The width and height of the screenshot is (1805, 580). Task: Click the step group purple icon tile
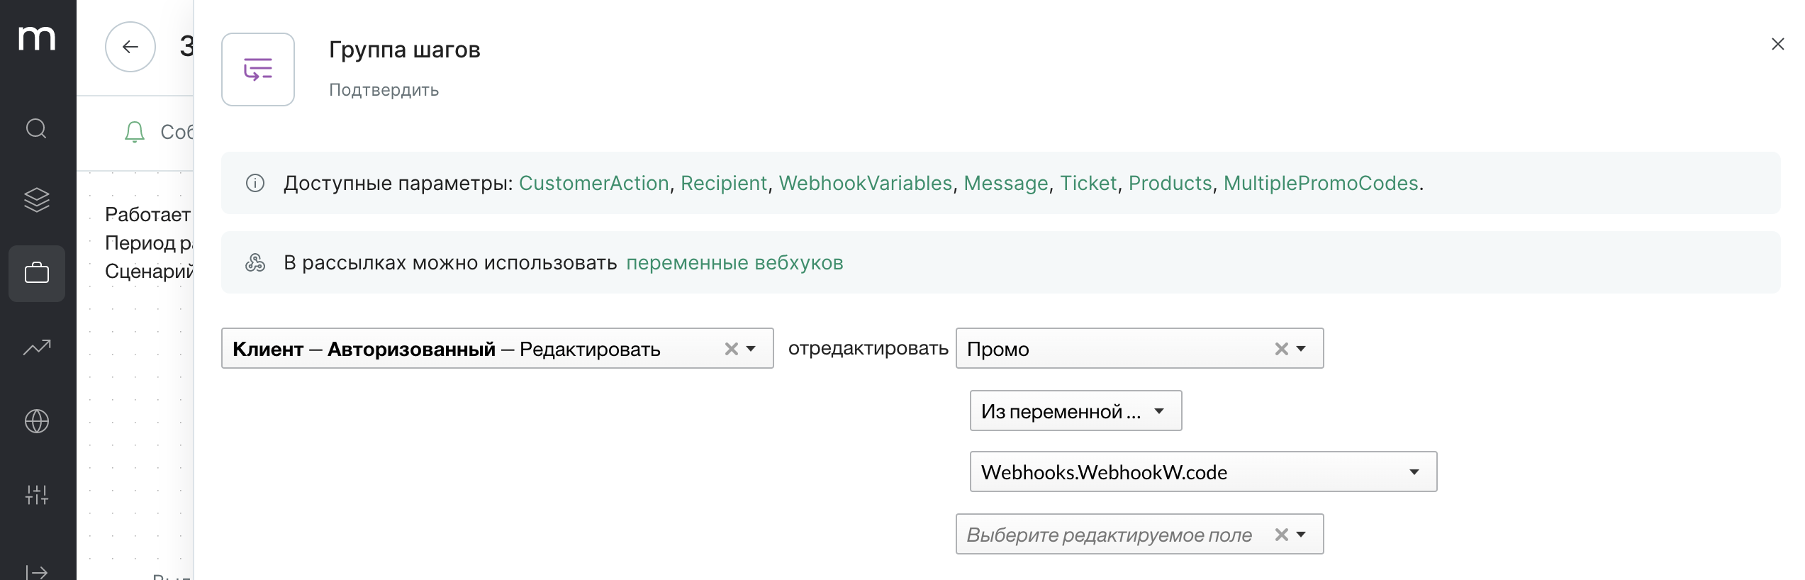tap(258, 69)
